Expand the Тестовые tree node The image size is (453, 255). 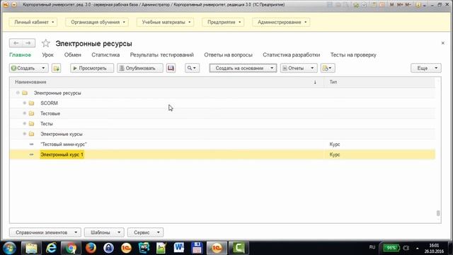pyautogui.click(x=25, y=113)
